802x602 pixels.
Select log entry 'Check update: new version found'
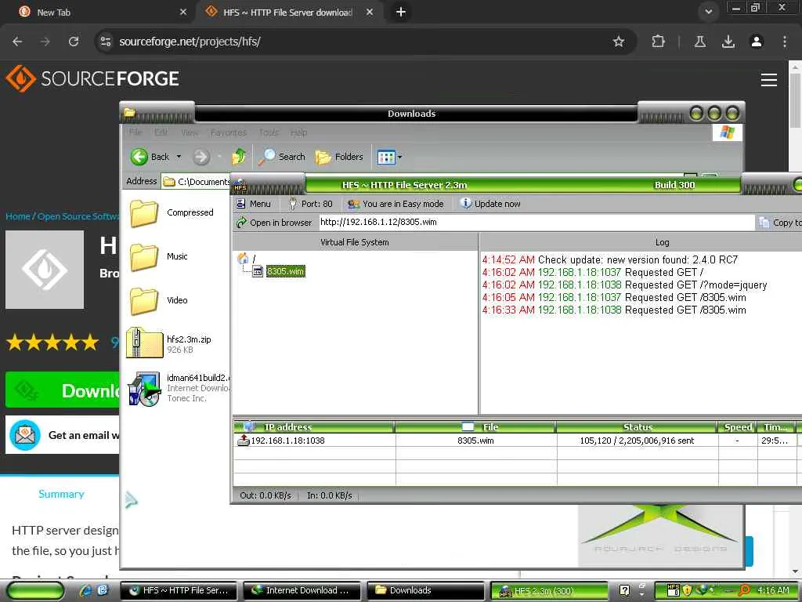pos(609,259)
